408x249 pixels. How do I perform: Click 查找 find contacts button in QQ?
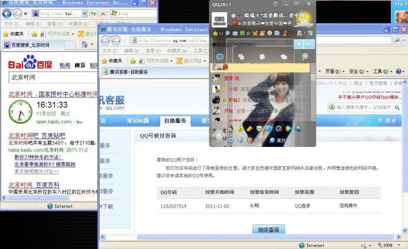pos(277,140)
